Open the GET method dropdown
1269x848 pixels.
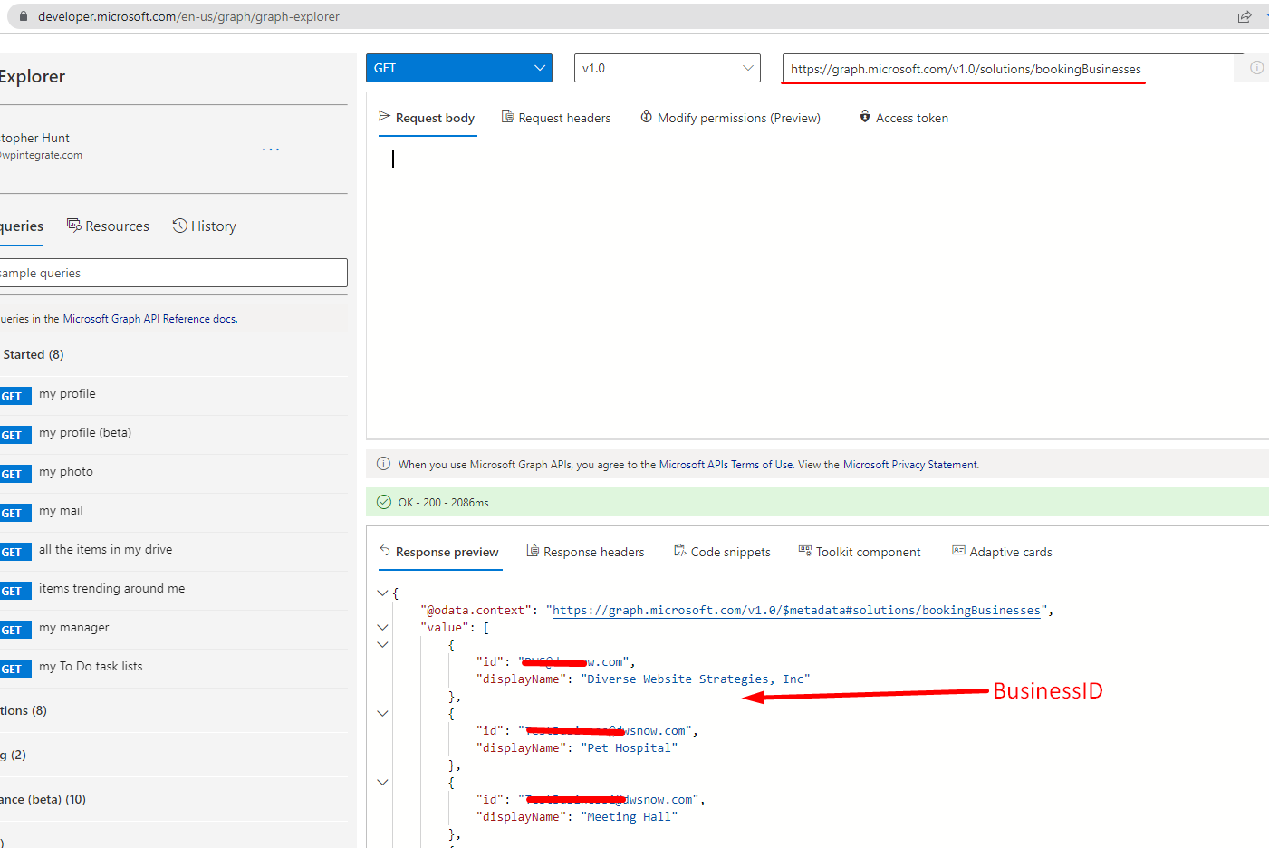click(x=459, y=68)
